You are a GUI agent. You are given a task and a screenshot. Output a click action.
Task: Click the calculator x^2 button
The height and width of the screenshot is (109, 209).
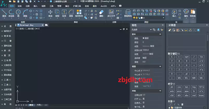[x=201, y=61]
